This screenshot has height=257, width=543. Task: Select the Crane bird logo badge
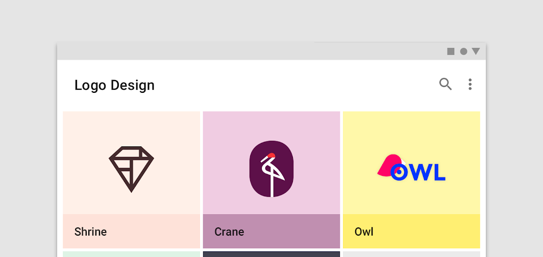click(x=271, y=169)
